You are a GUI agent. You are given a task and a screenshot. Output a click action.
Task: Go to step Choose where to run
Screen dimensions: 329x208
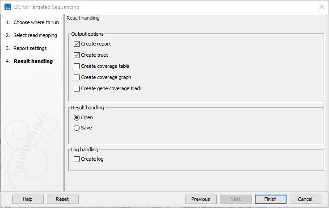[36, 22]
